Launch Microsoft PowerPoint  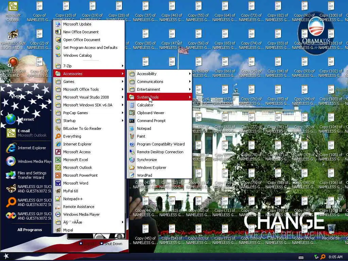tap(89, 175)
